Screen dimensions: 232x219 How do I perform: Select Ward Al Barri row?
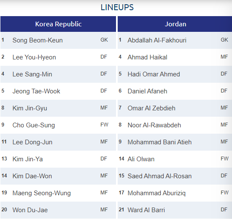coord(175,210)
